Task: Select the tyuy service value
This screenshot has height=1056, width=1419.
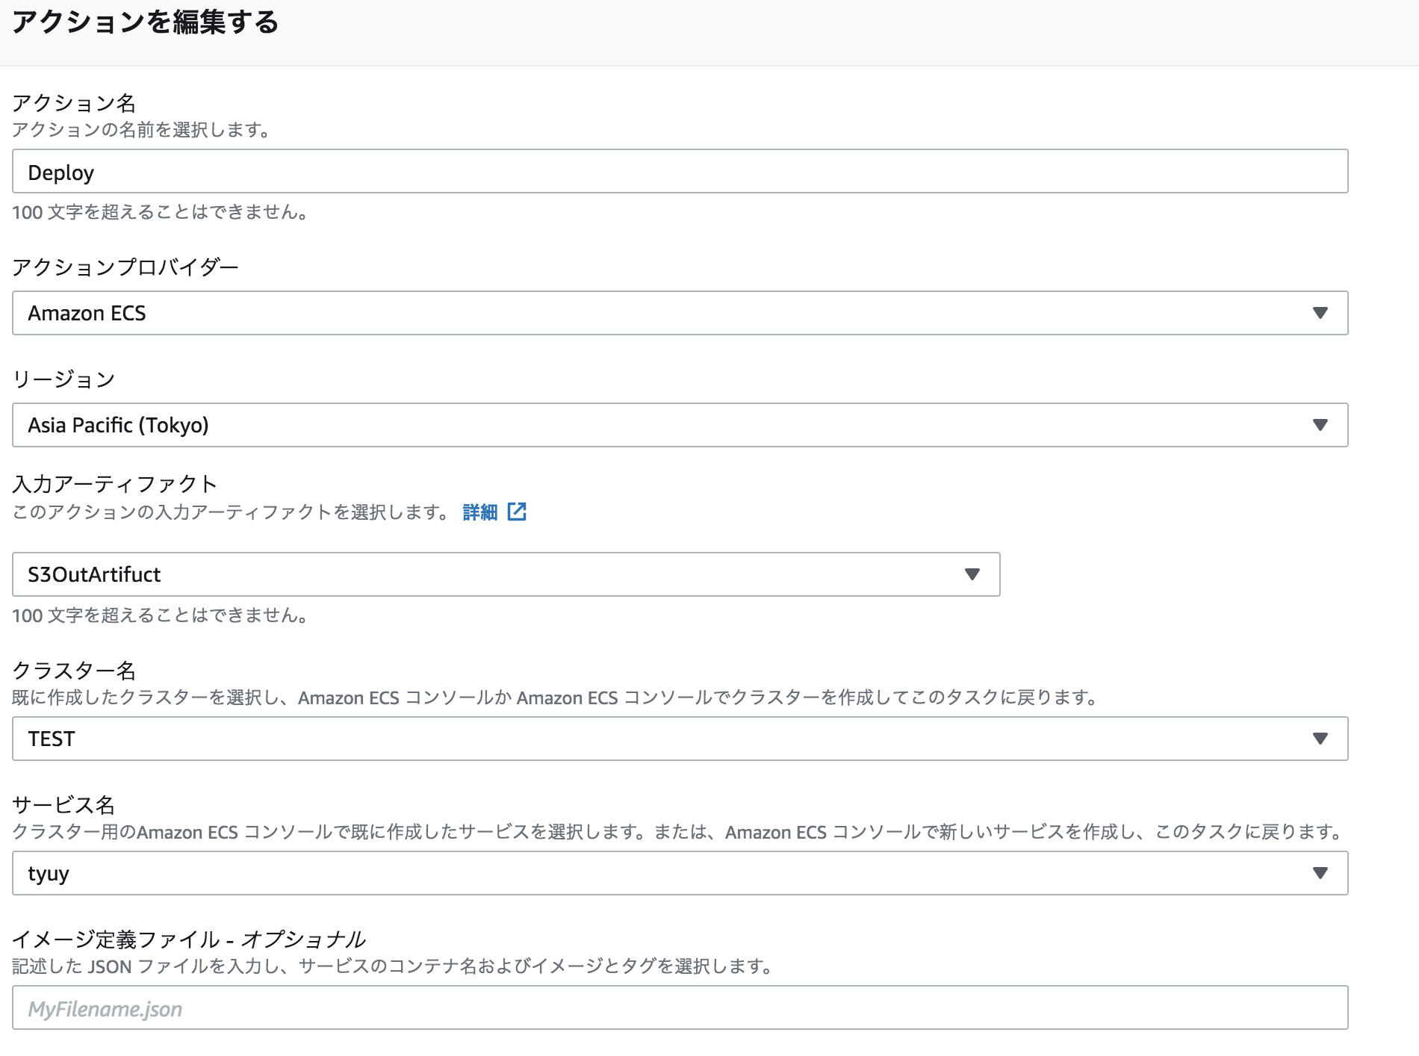Action: click(x=49, y=872)
